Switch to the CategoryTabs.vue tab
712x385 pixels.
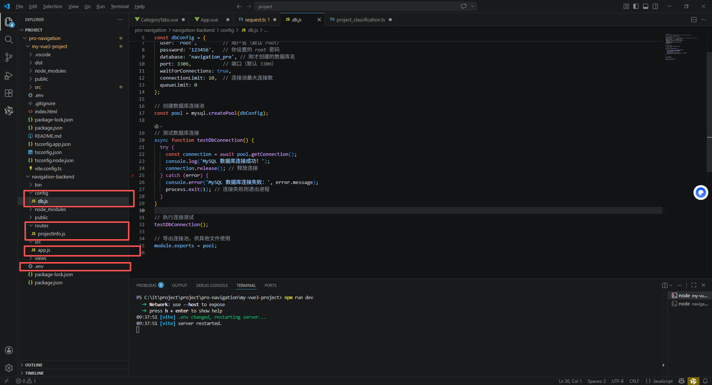(159, 20)
